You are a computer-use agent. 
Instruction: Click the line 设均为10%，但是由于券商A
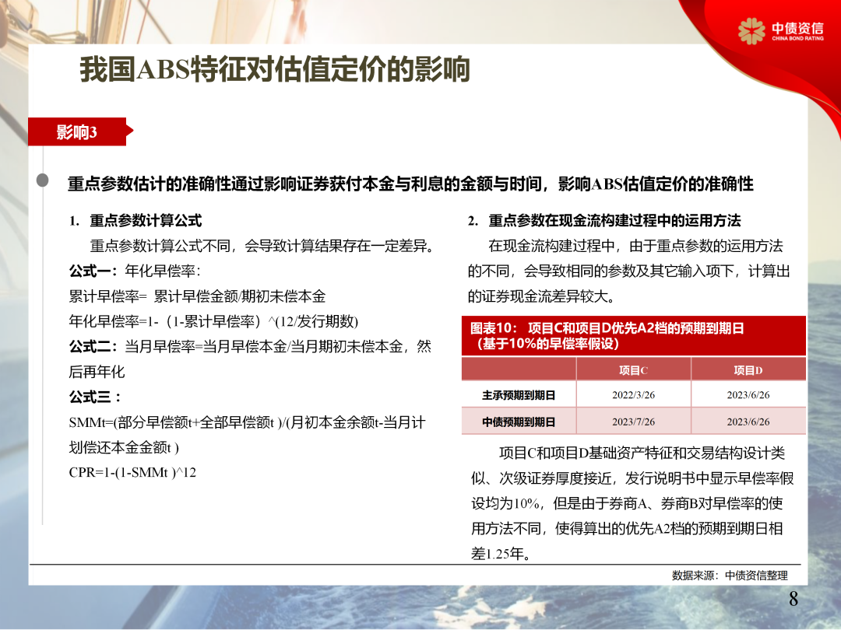(x=627, y=503)
